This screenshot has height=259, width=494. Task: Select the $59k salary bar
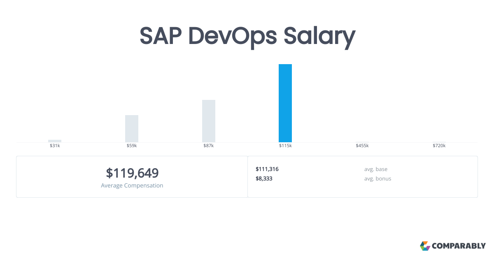click(x=132, y=127)
